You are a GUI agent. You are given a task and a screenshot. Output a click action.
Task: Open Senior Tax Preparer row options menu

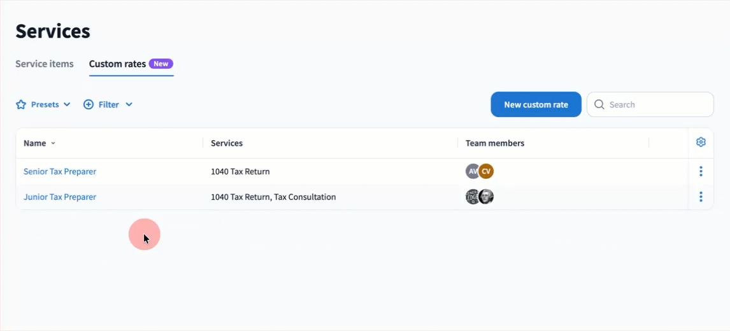pos(701,171)
